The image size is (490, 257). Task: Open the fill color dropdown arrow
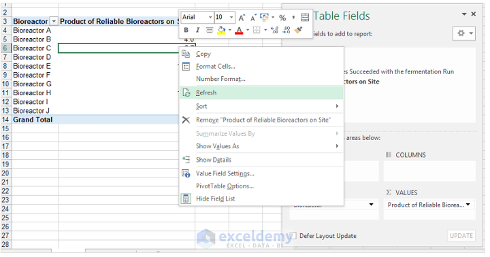point(230,31)
